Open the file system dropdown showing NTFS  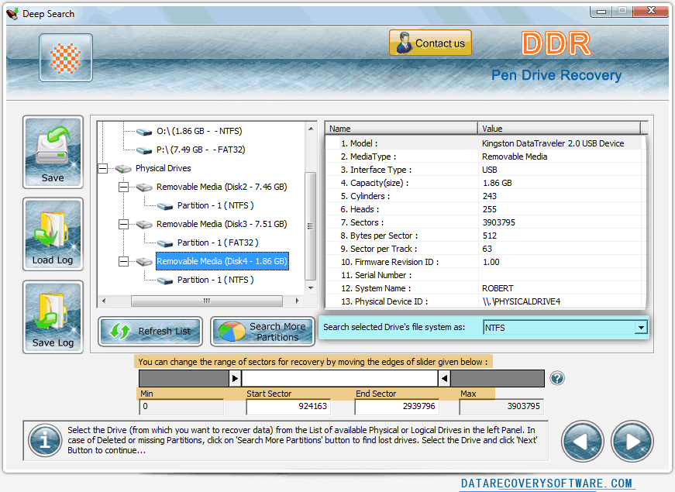click(x=641, y=327)
